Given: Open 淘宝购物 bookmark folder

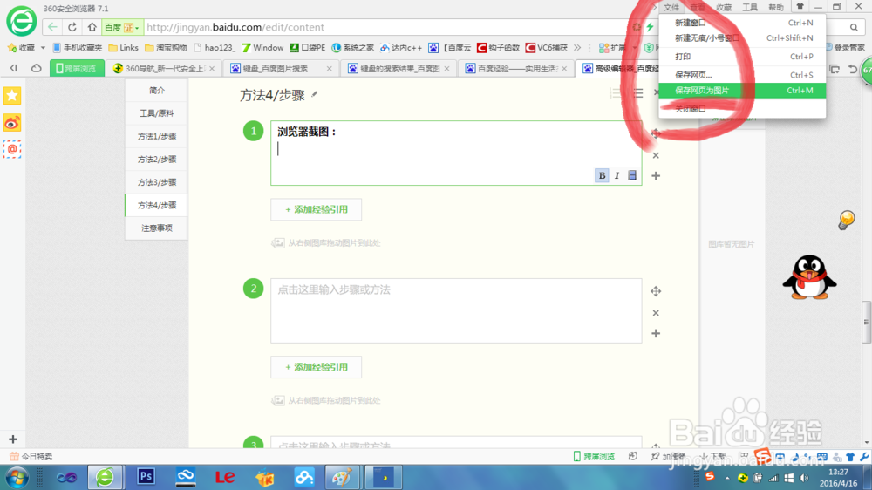Looking at the screenshot, I should pos(166,48).
